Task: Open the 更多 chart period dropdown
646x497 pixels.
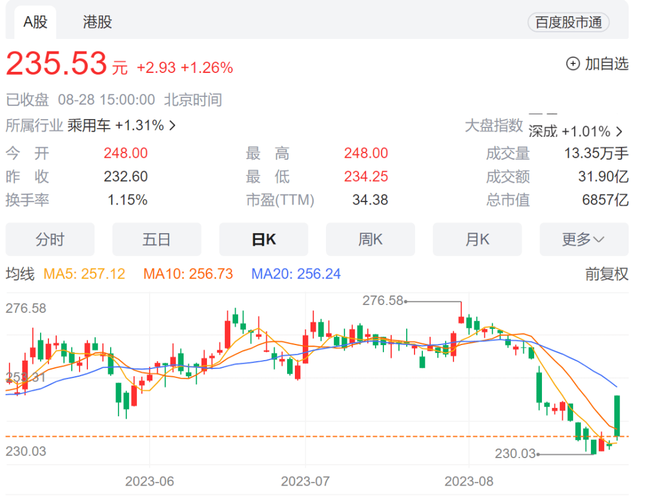Action: coord(584,240)
